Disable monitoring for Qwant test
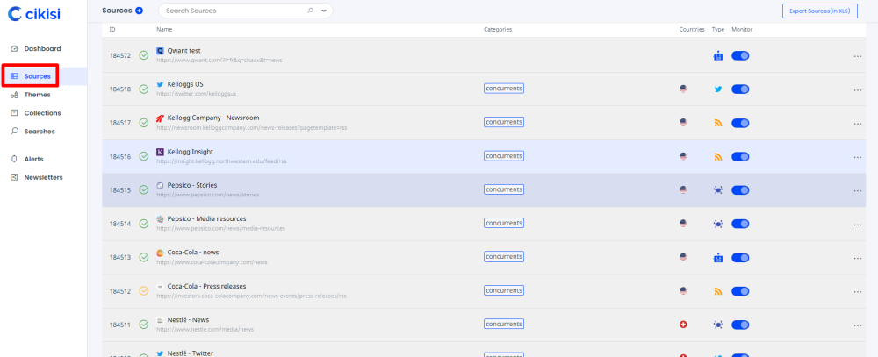878x357 pixels. [739, 56]
